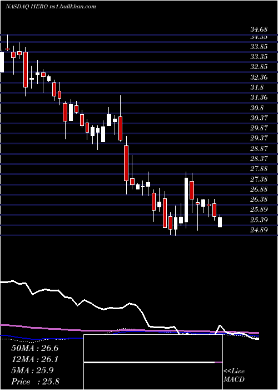Click the 28.37 price label
This screenshot has height=390, width=278.
[259, 159]
